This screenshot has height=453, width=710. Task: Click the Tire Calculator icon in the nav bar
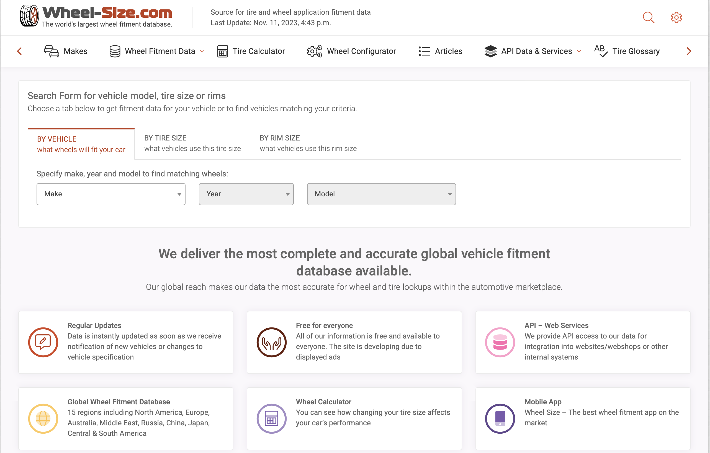[x=223, y=51]
